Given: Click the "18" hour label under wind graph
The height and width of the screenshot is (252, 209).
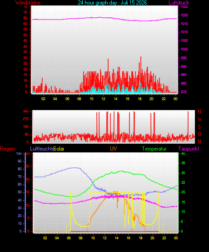Looking at the screenshot, I should [139, 99].
